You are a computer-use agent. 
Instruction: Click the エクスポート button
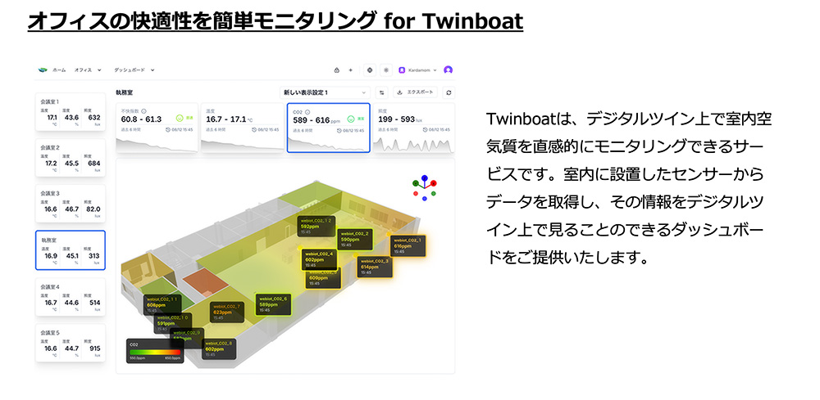[x=416, y=92]
